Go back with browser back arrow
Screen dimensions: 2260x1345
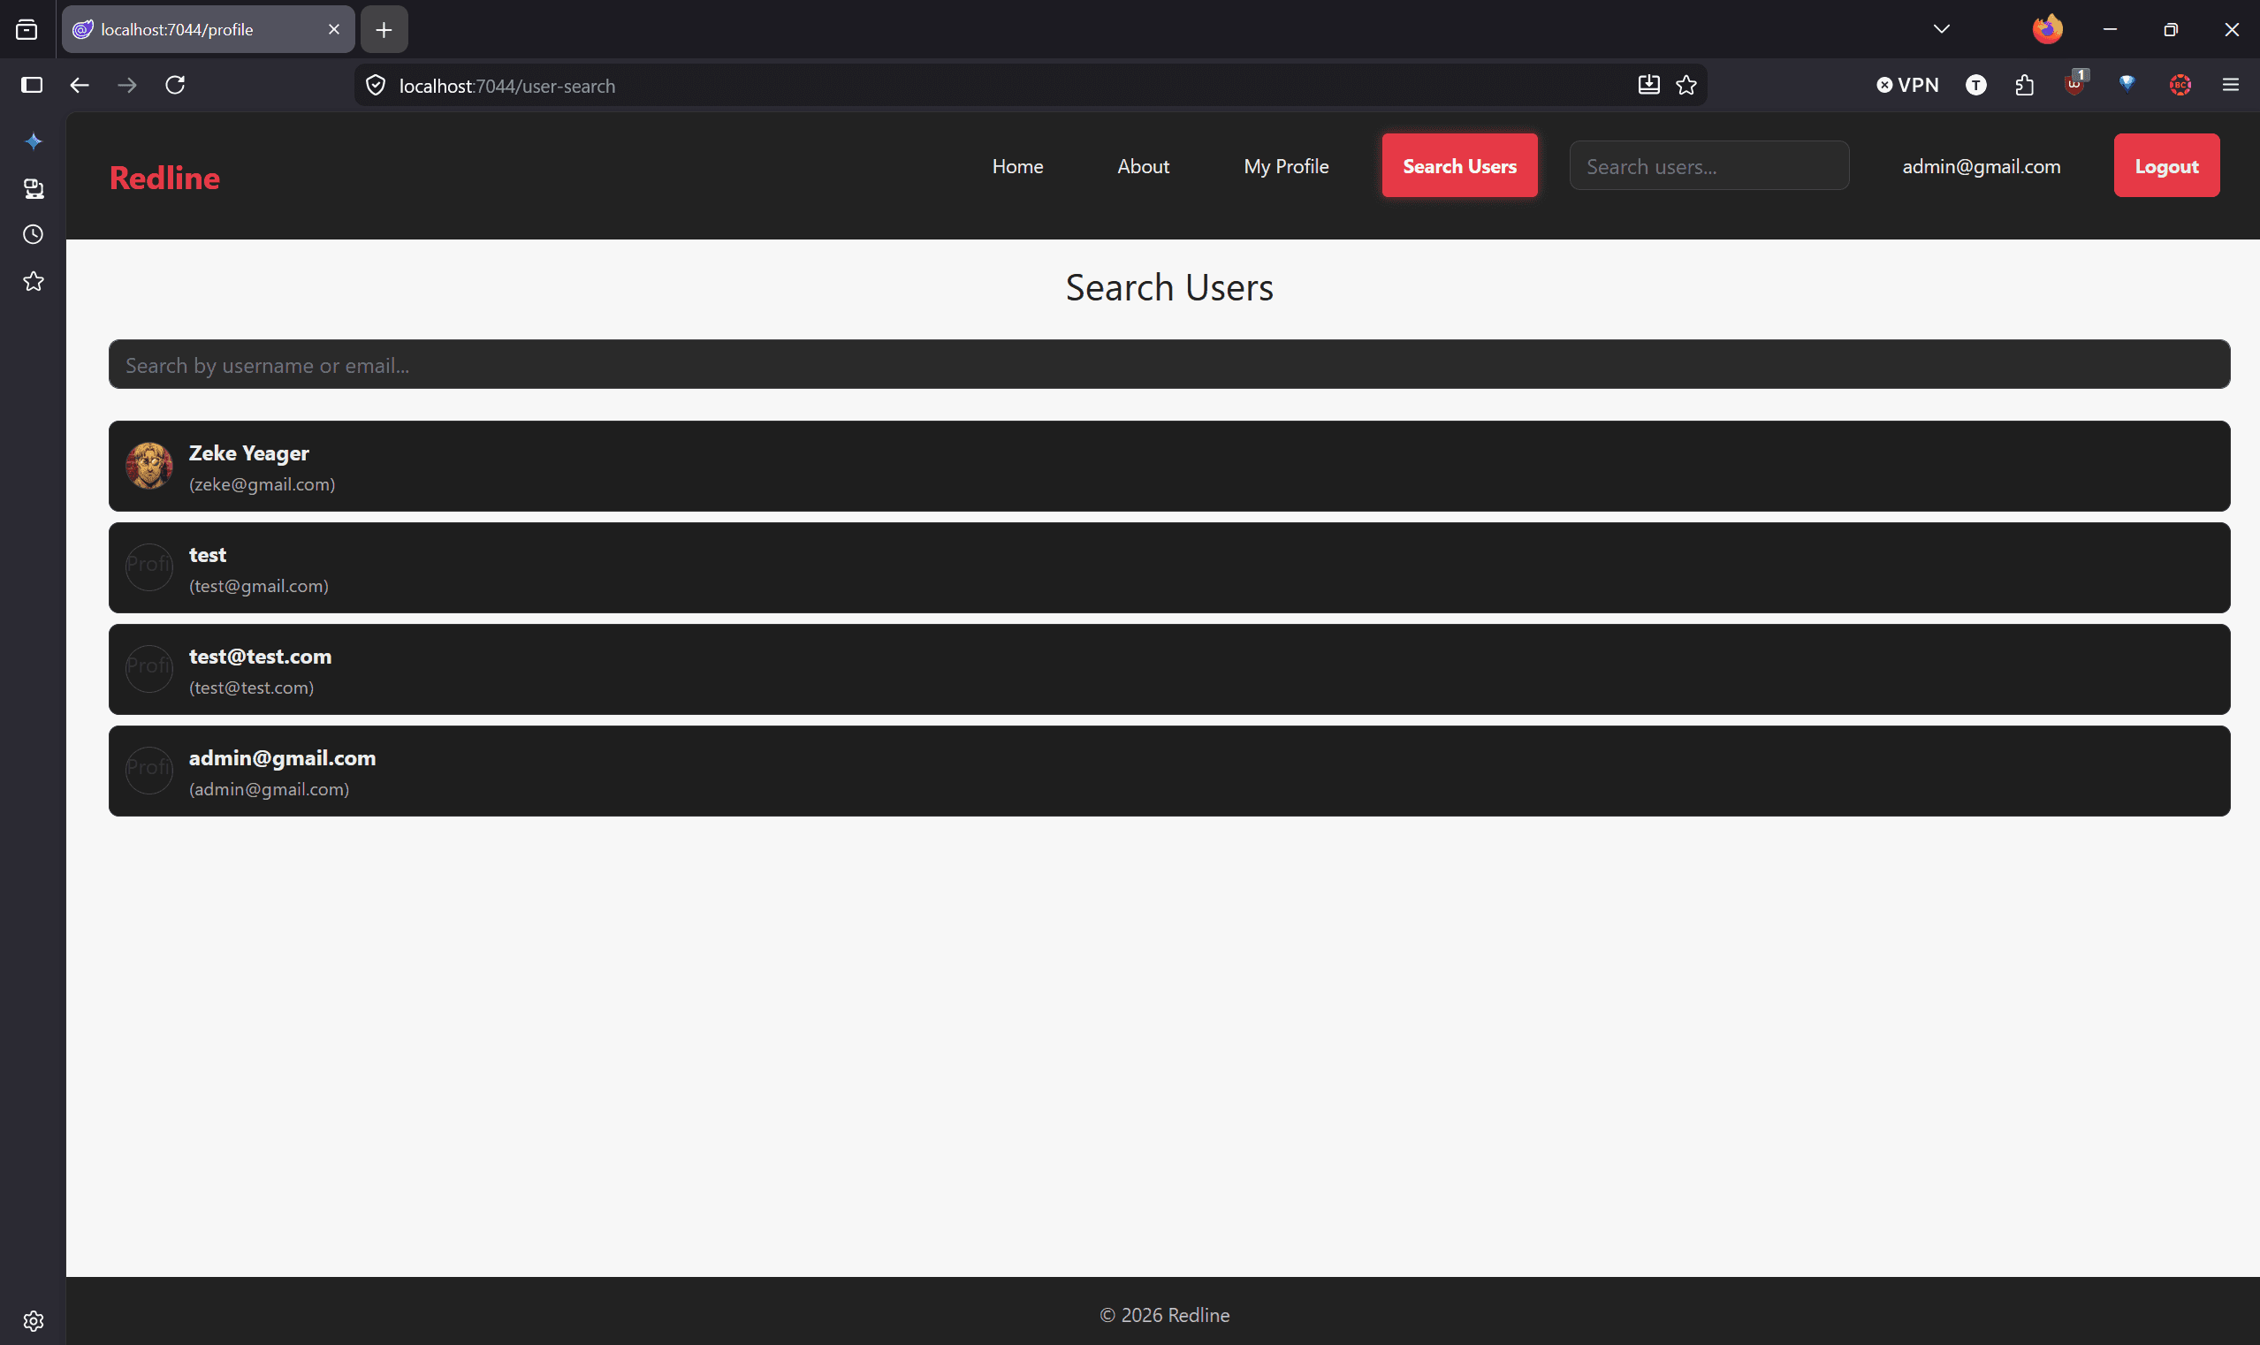(80, 85)
